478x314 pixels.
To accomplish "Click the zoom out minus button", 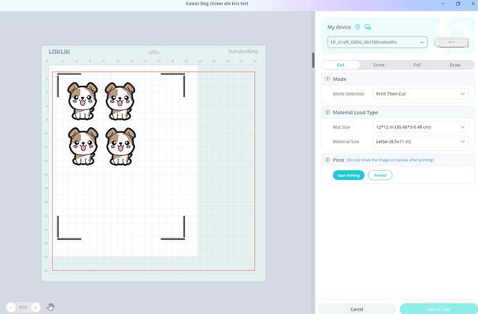I will 12,307.
